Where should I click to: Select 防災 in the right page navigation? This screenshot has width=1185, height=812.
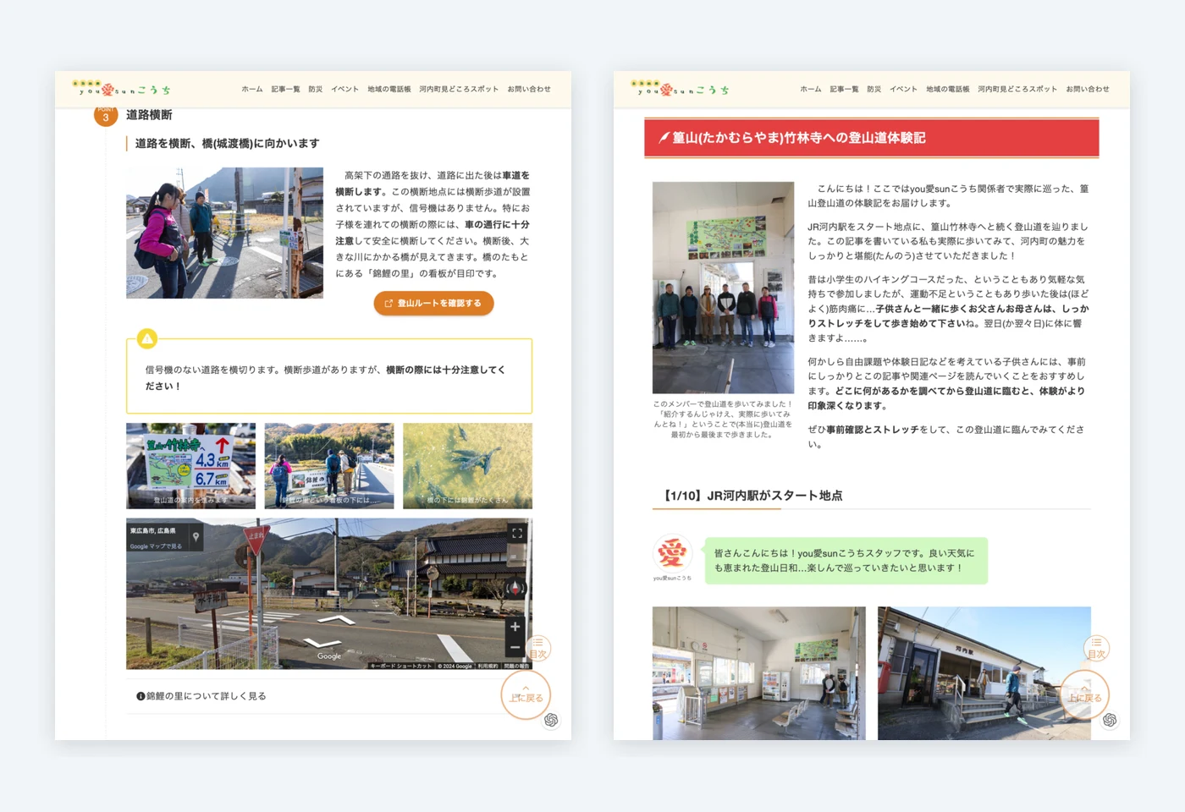point(874,89)
